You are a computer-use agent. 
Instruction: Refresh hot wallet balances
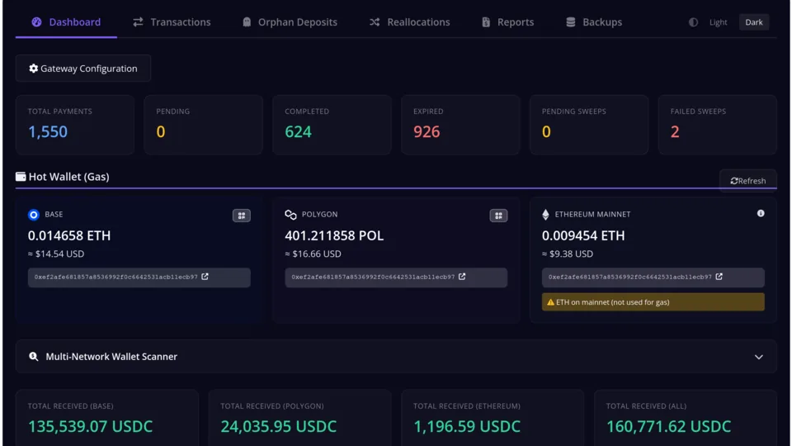(748, 181)
